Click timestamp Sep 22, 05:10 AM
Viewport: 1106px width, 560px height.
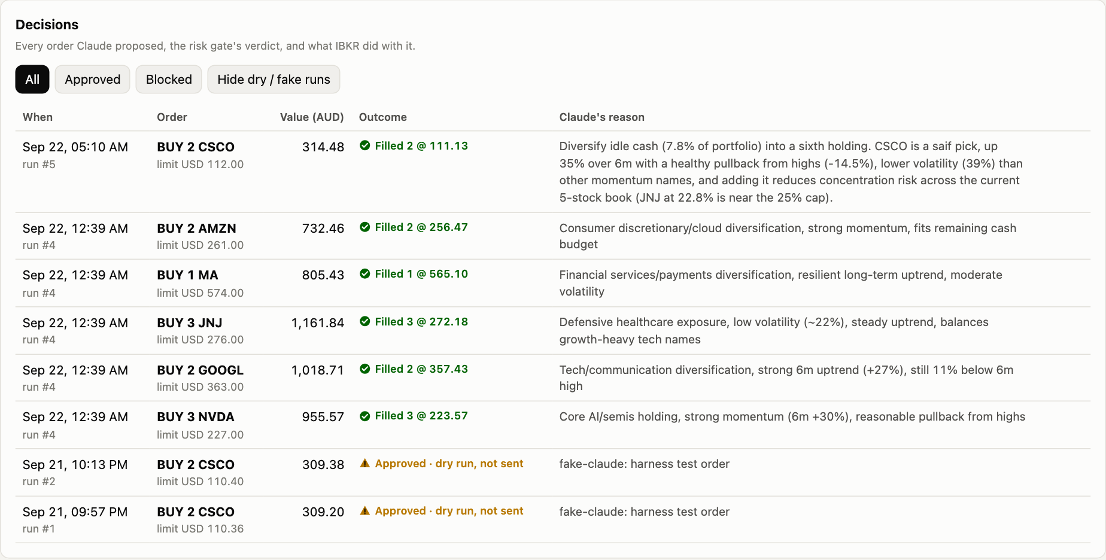coord(75,147)
